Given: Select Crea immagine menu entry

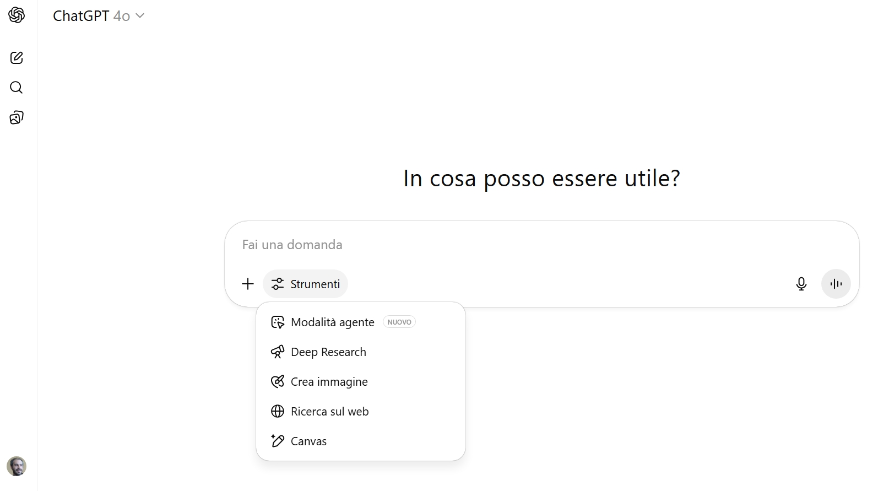Looking at the screenshot, I should [329, 382].
